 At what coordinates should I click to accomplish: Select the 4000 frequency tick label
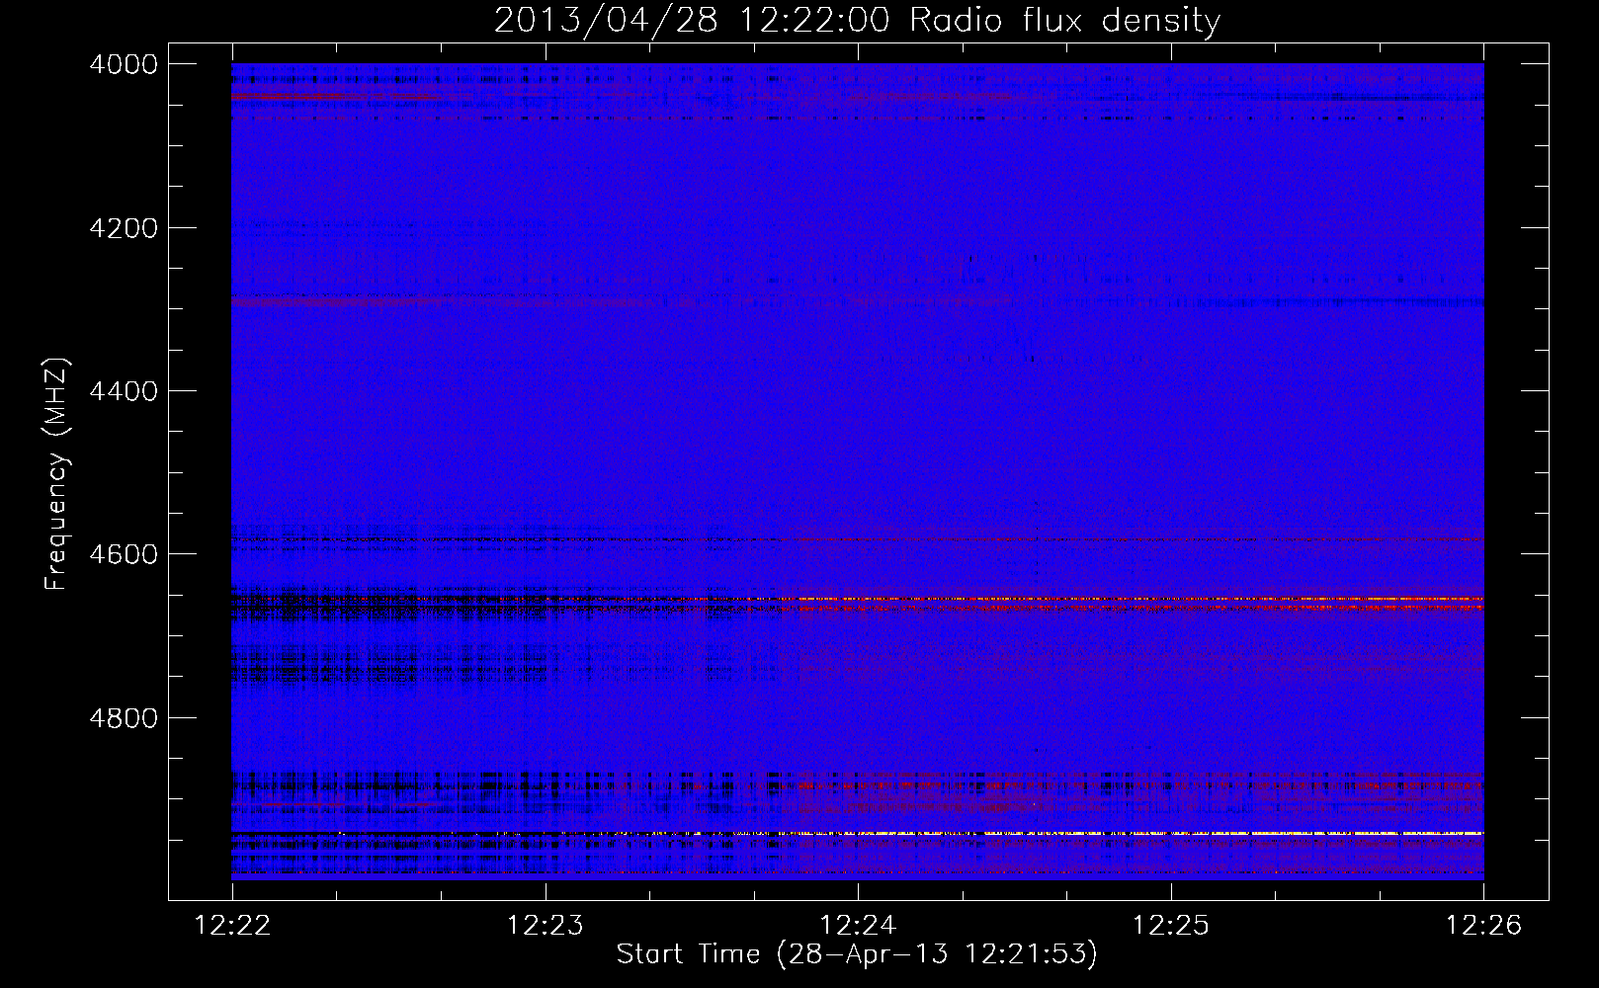[124, 64]
